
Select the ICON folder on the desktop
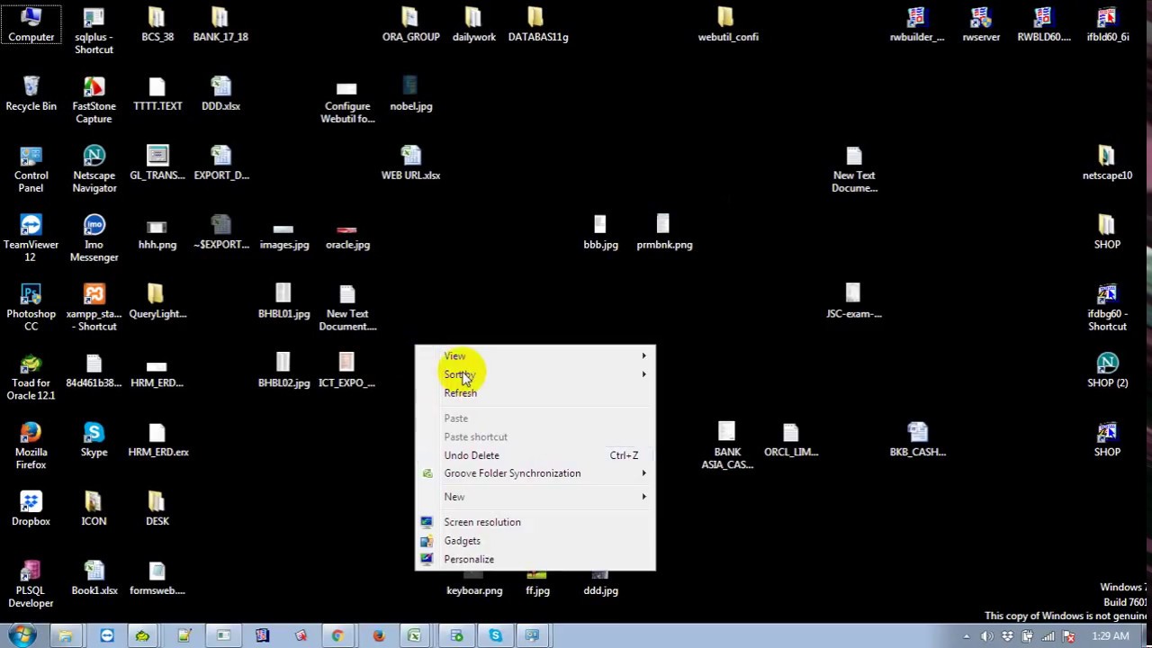click(x=94, y=510)
